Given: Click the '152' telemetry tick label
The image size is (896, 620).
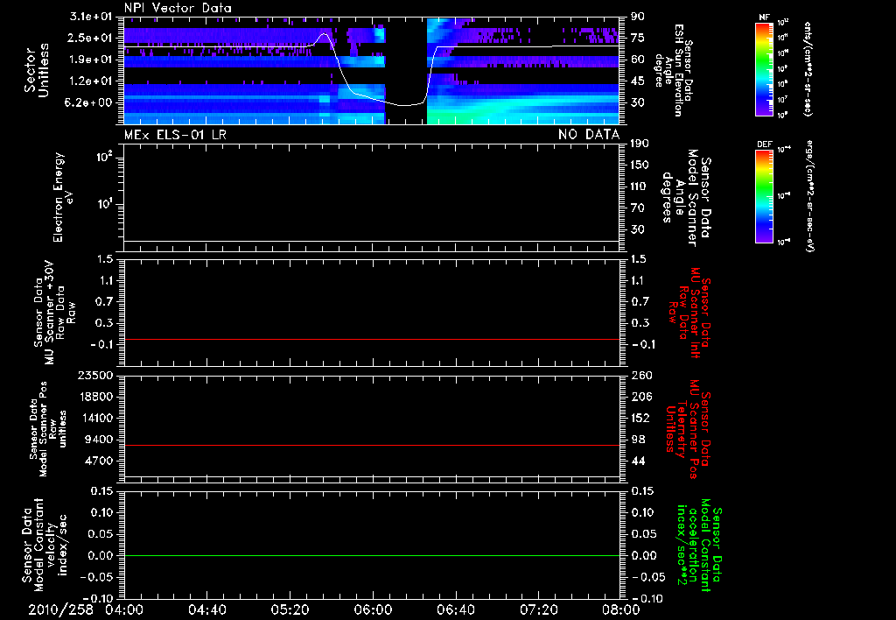Looking at the screenshot, I should [641, 419].
